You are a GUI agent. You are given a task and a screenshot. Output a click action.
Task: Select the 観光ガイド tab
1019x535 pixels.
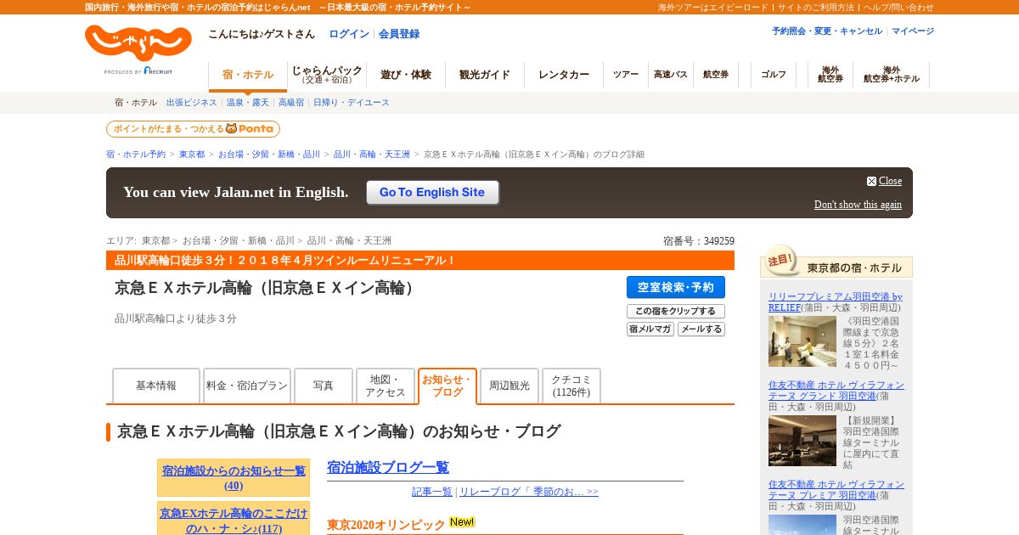(x=485, y=75)
